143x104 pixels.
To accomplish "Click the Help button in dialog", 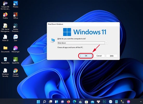I will coord(112,56).
